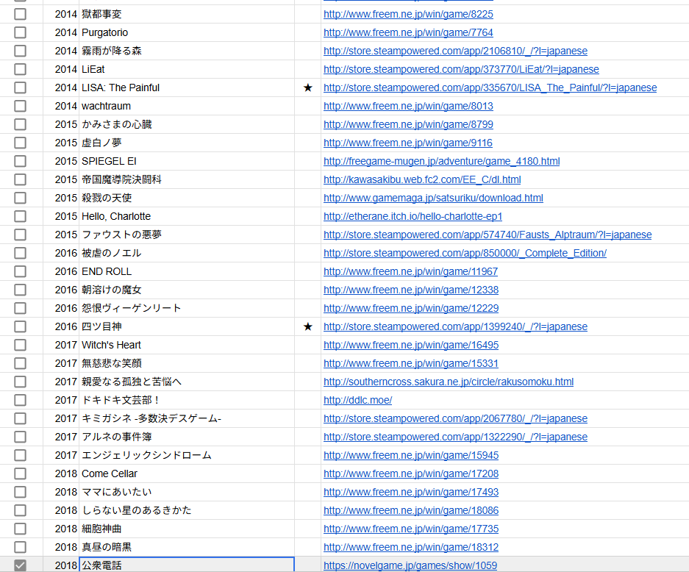Select the cell titled 朝溶けの魔女

click(187, 290)
